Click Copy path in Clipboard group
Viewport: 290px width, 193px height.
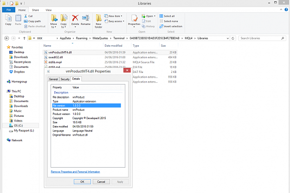click(32, 21)
